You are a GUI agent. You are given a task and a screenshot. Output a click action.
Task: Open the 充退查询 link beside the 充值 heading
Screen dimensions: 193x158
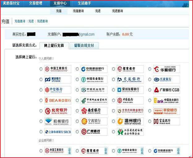pos(42,21)
